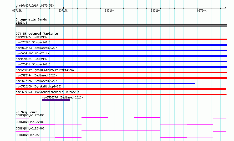The height and width of the screenshot is (141, 234).
Task: Select the red bar for nsv6515094
Action: 121,78
